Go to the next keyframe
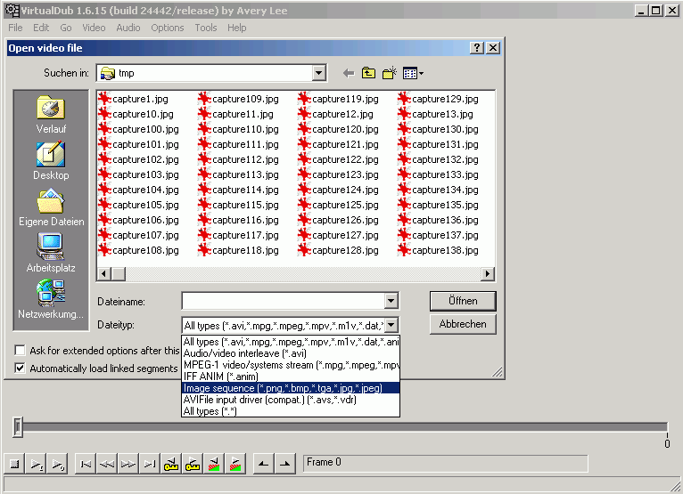The width and height of the screenshot is (683, 494). [193, 464]
